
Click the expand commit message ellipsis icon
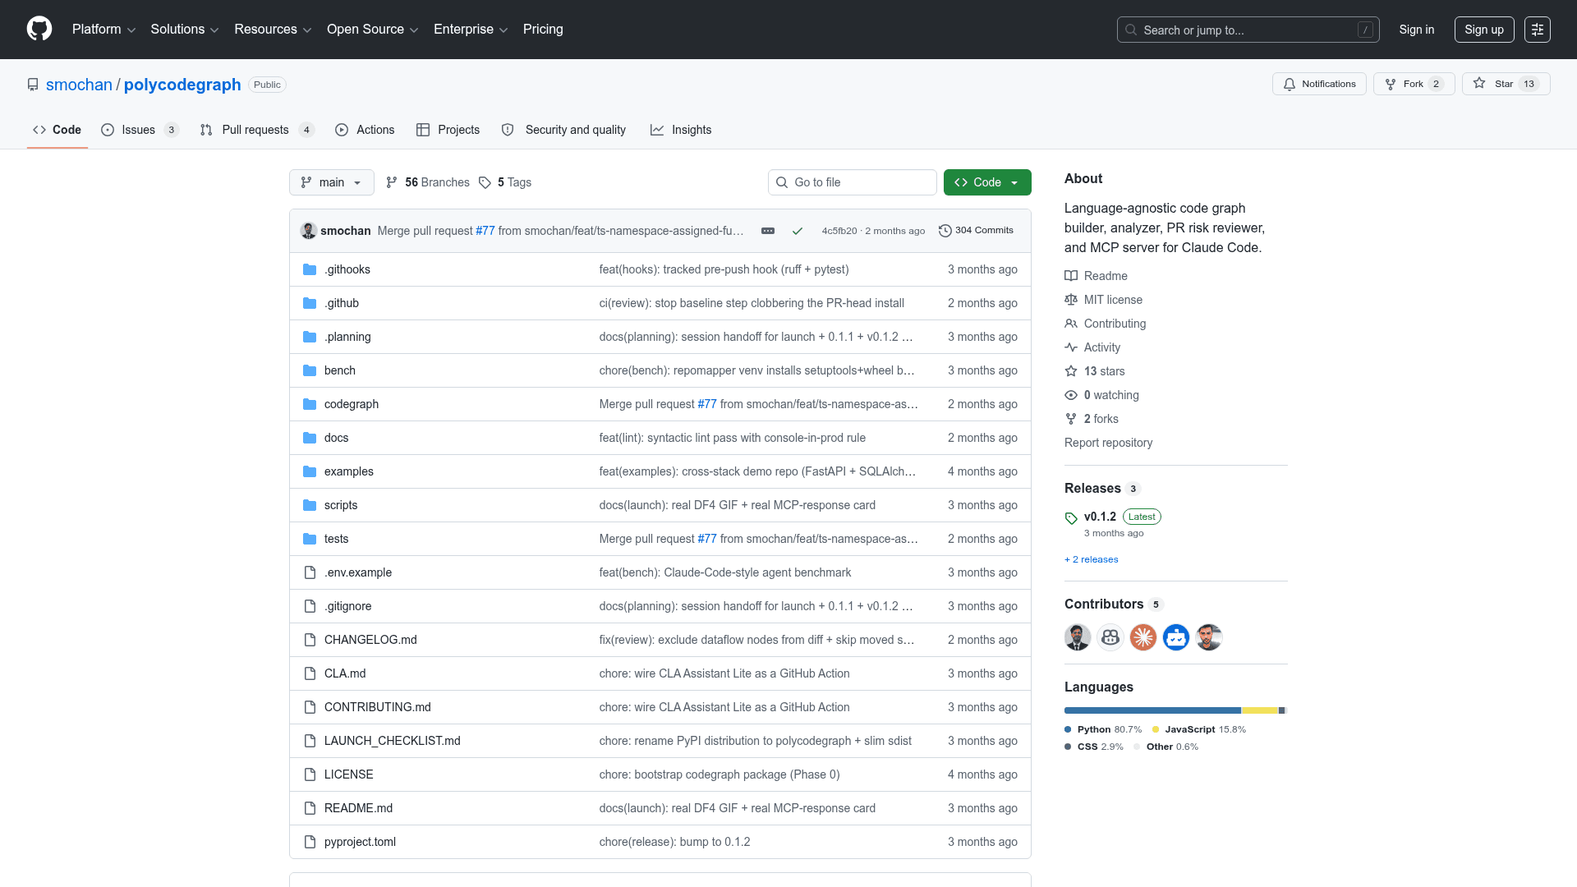click(768, 231)
